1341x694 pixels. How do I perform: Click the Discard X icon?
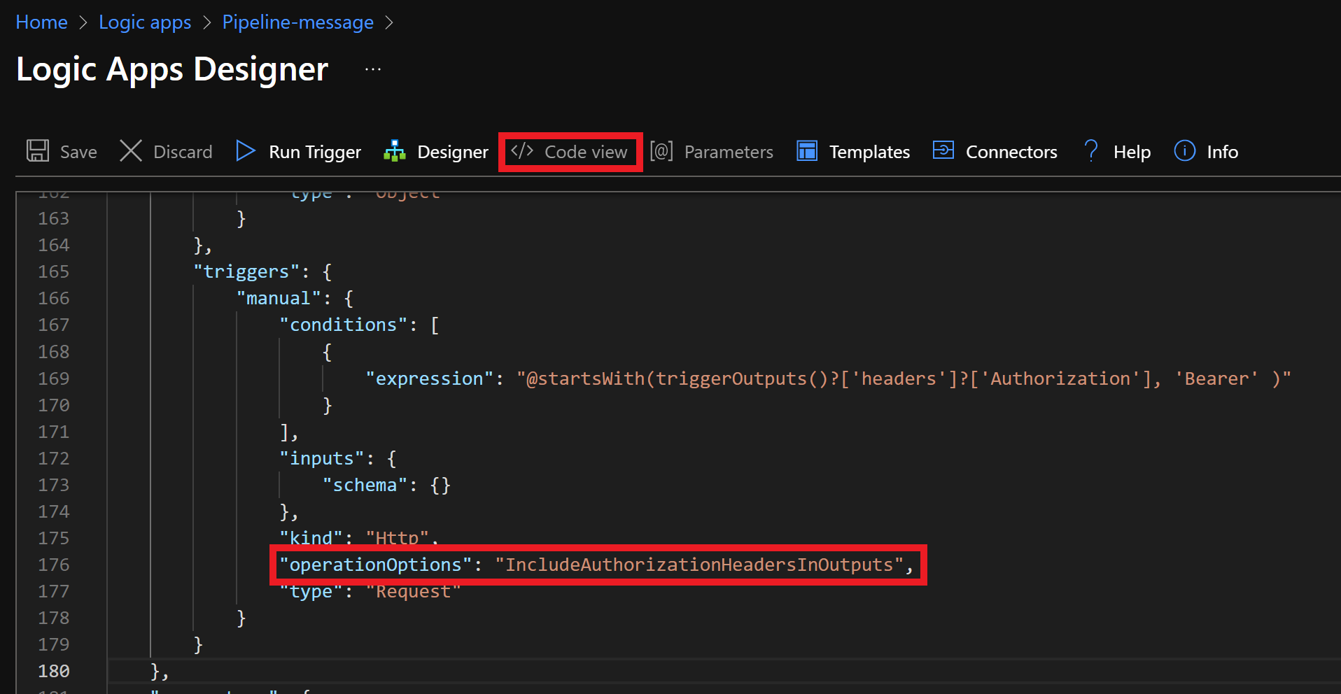pyautogui.click(x=131, y=151)
